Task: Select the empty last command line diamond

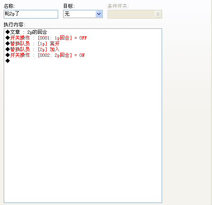Action: click(7, 61)
